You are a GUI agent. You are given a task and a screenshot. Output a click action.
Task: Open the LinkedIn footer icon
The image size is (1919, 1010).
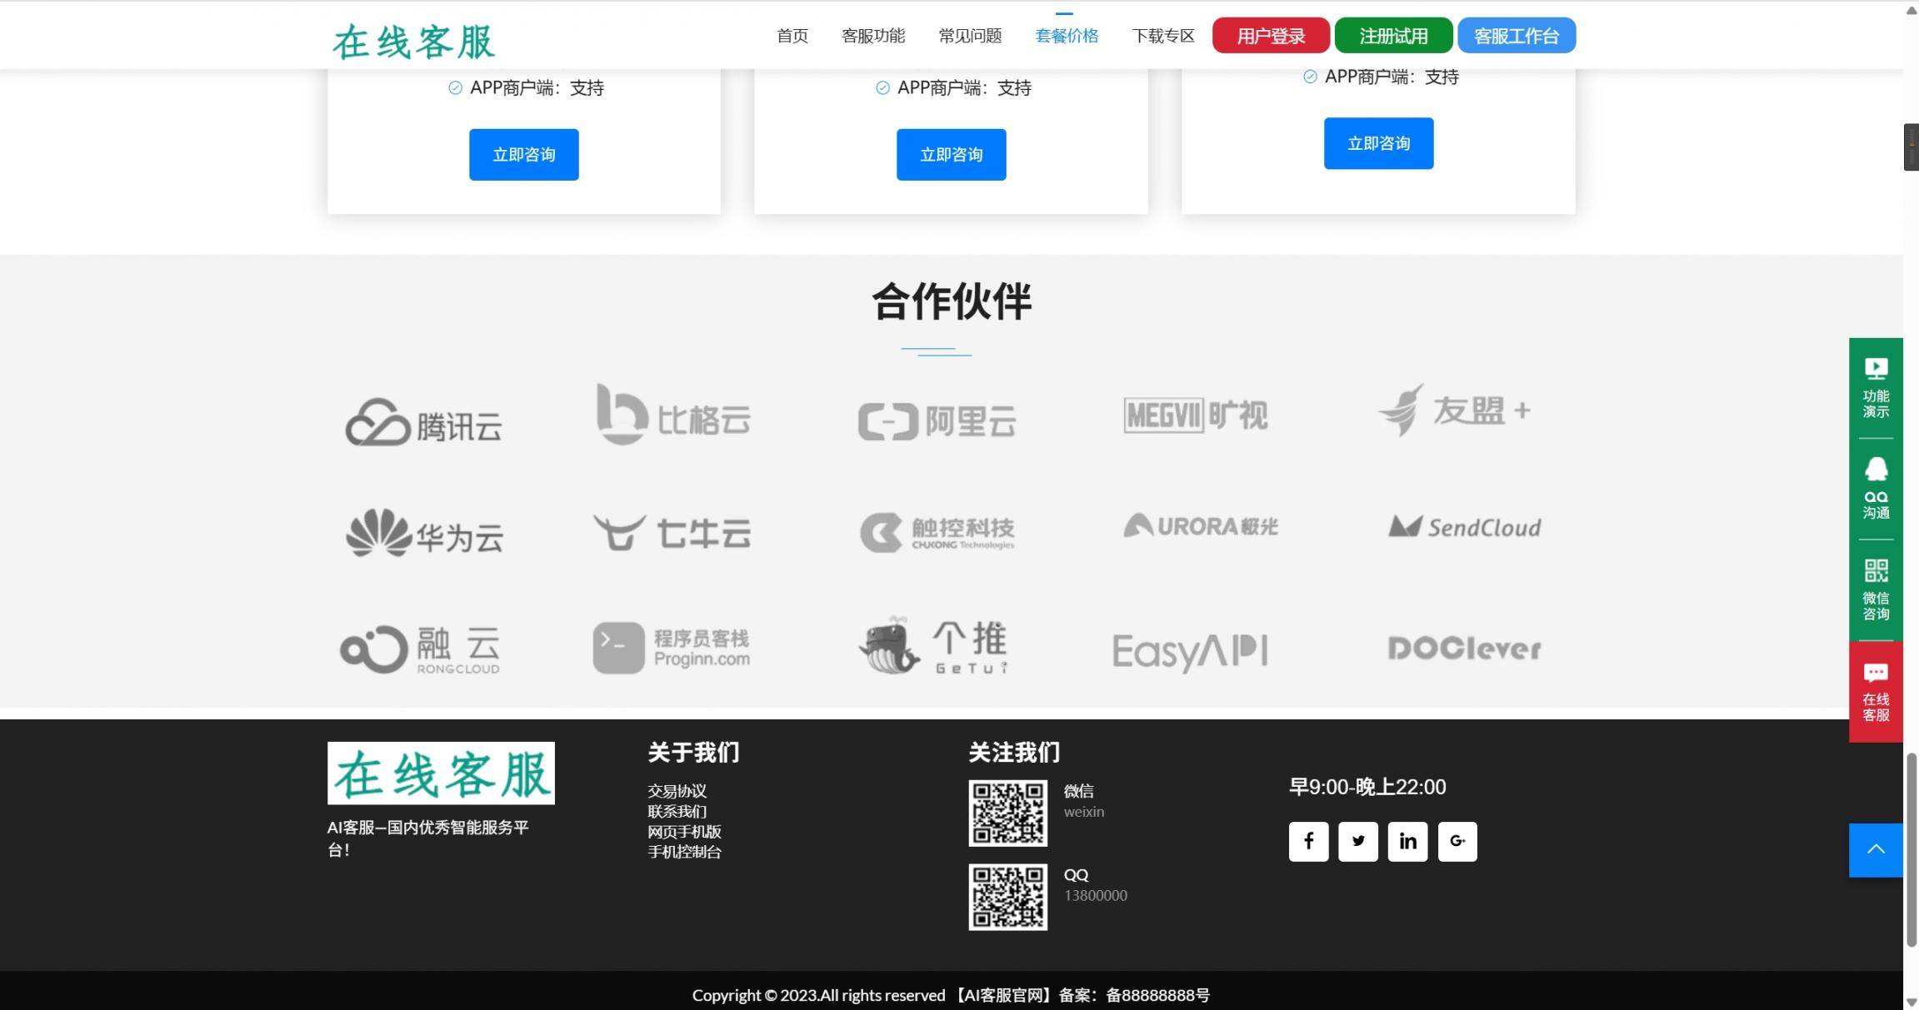tap(1407, 841)
